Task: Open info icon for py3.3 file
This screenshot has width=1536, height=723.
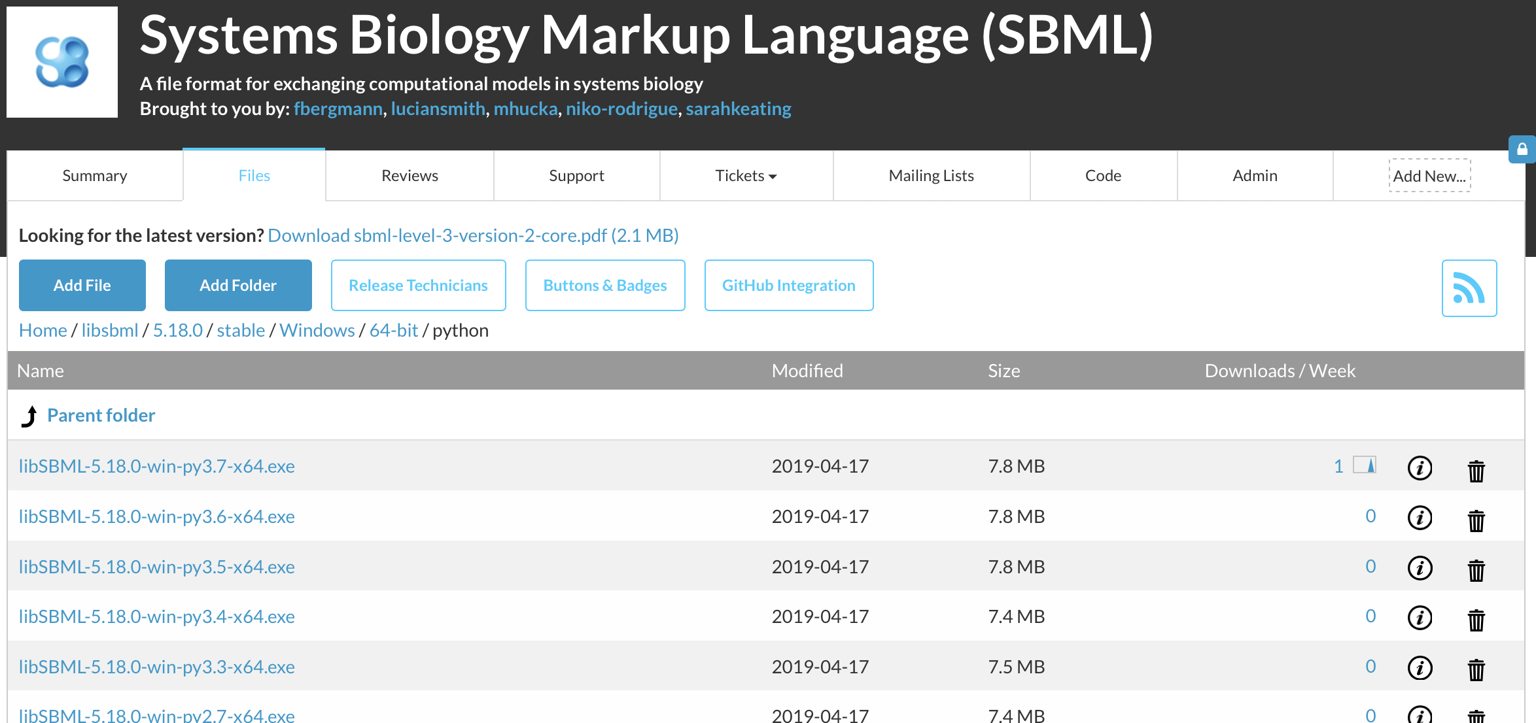Action: click(x=1420, y=668)
